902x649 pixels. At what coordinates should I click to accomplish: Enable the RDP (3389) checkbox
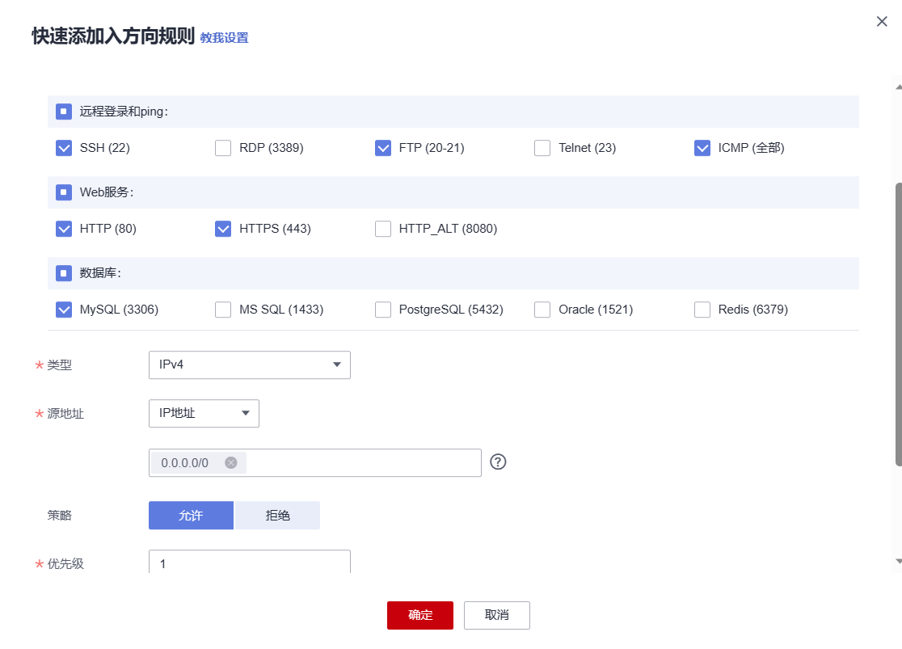(223, 148)
